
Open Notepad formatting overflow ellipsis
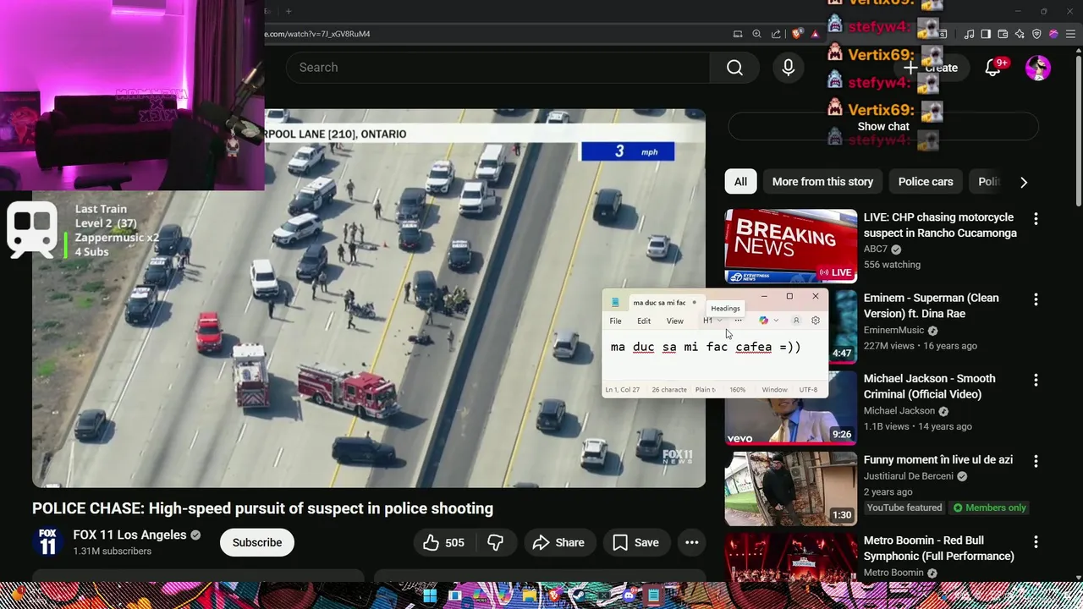click(738, 321)
